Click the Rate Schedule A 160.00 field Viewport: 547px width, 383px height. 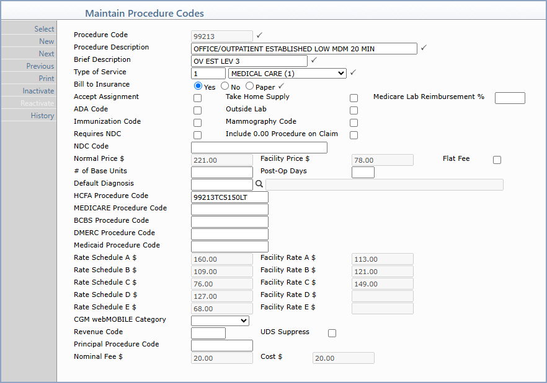pyautogui.click(x=222, y=259)
